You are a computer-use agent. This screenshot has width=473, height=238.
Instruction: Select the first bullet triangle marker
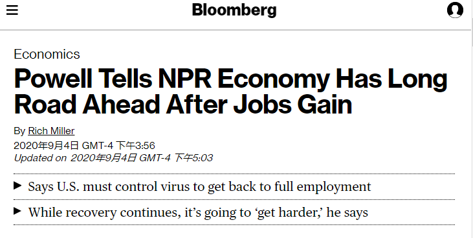(x=17, y=186)
